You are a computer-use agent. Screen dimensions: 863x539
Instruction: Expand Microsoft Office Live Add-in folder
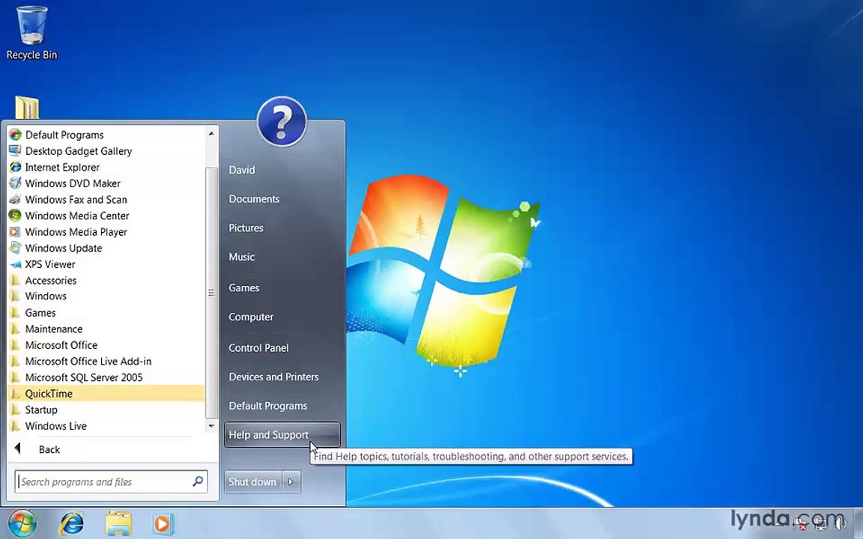[x=106, y=362]
